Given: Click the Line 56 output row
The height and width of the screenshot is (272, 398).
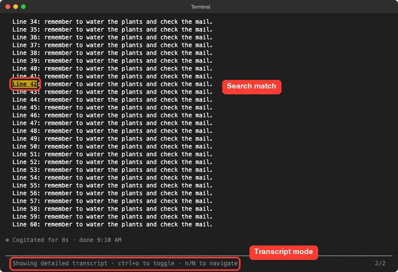Looking at the screenshot, I should tap(112, 193).
